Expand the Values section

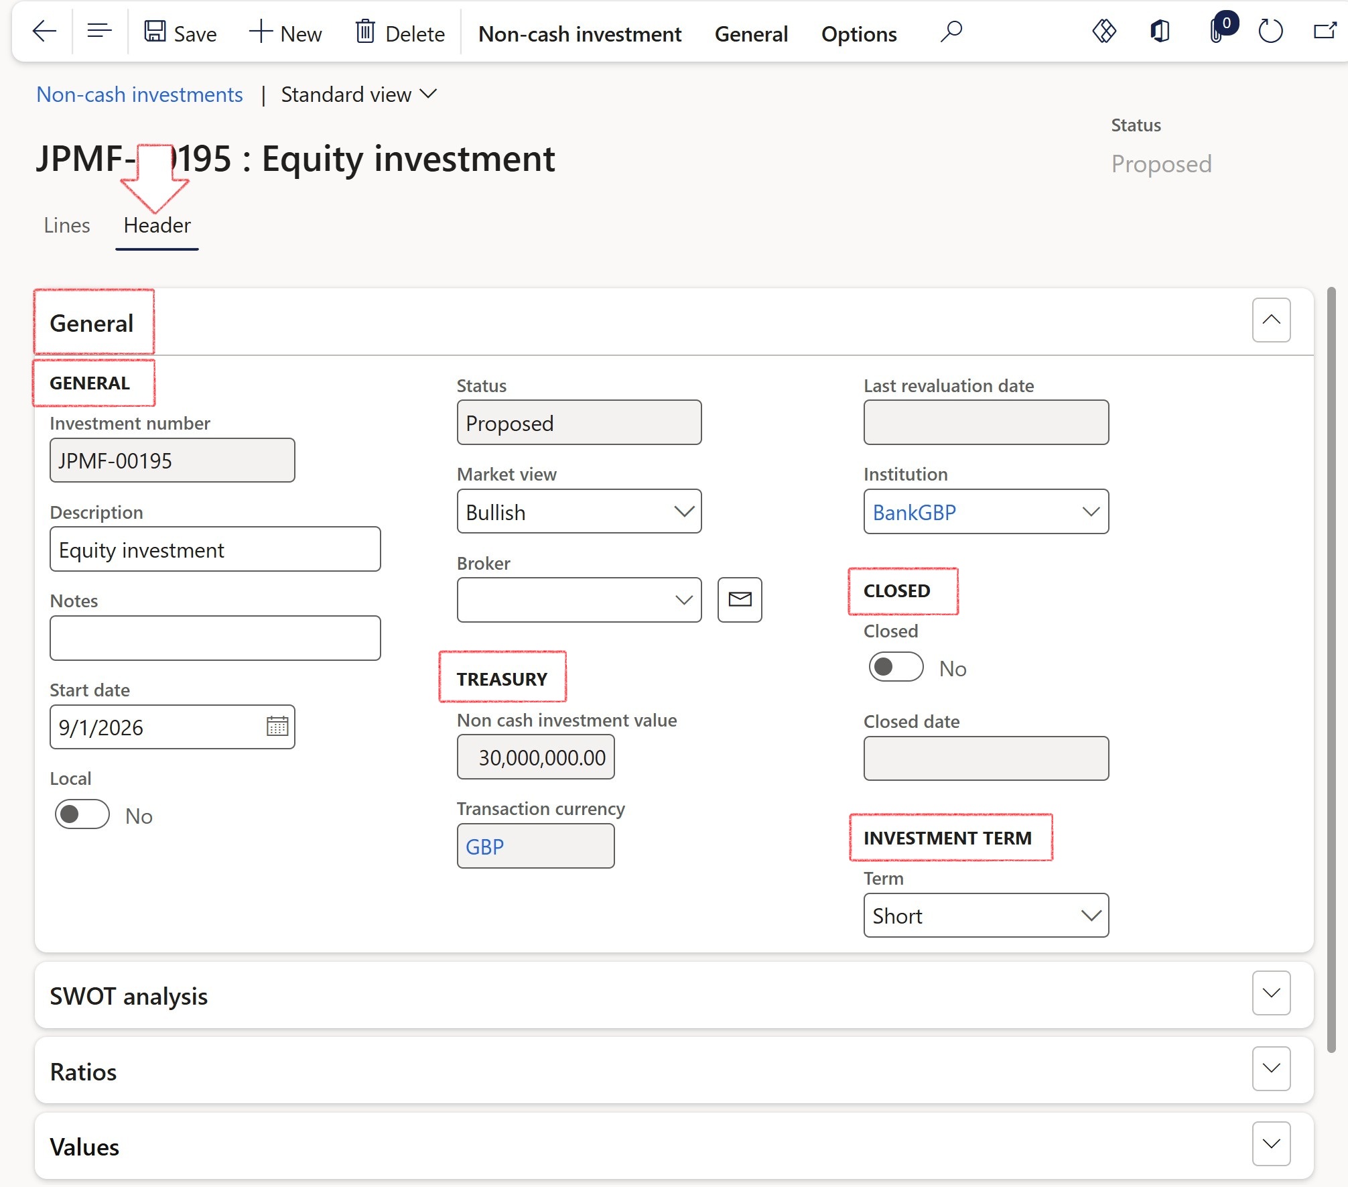click(x=1271, y=1143)
